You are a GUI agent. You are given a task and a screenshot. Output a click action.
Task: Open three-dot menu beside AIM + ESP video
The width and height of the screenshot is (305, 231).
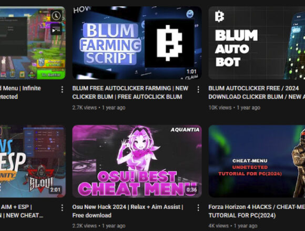coord(62,208)
